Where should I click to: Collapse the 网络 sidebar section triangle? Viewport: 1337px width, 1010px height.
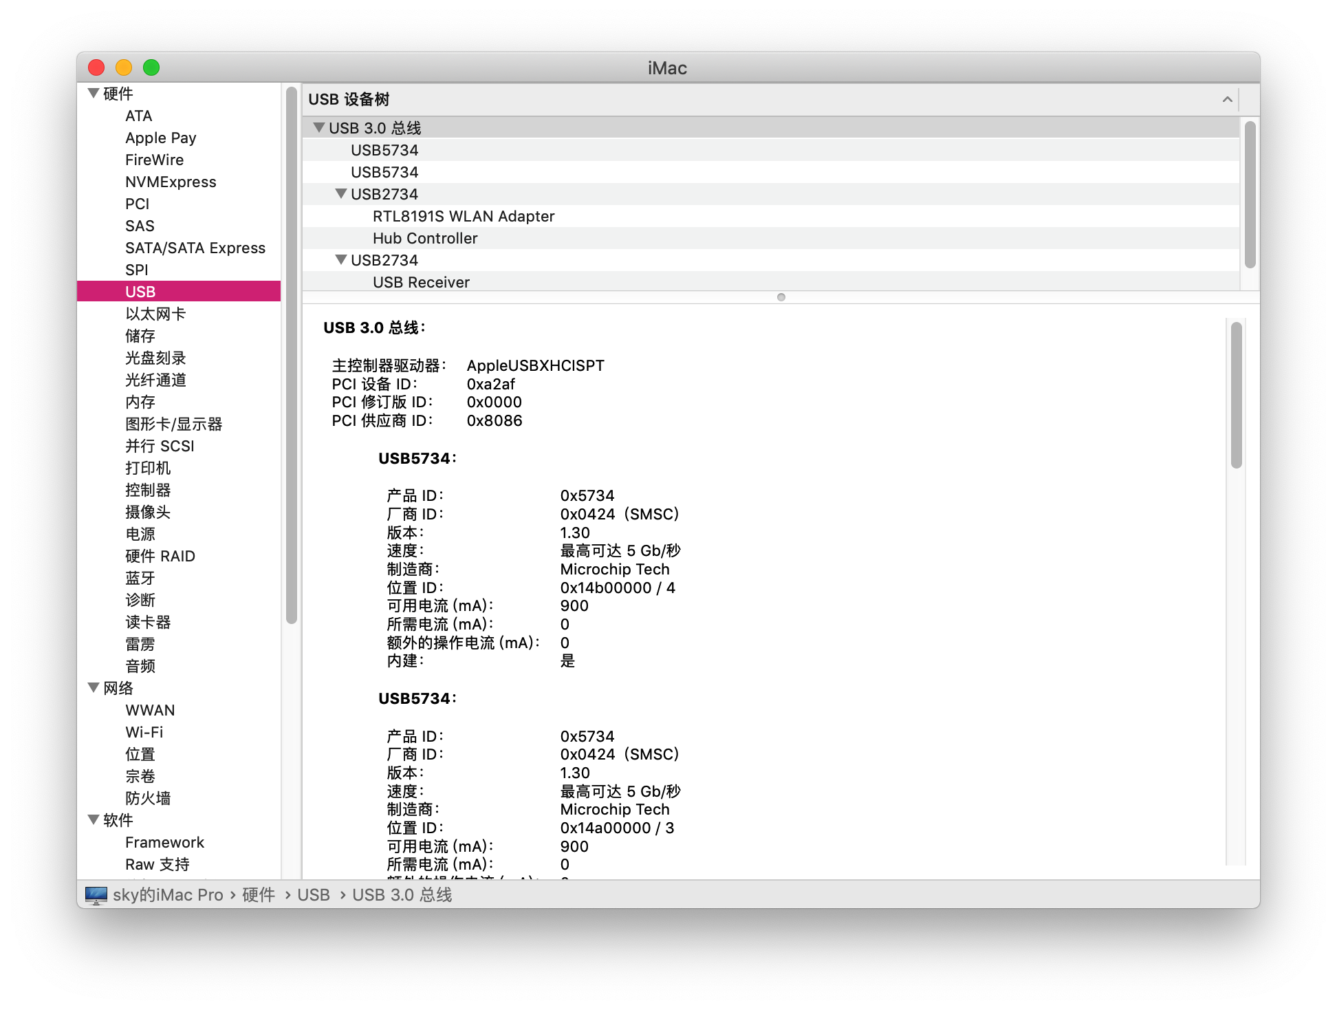pyautogui.click(x=94, y=687)
